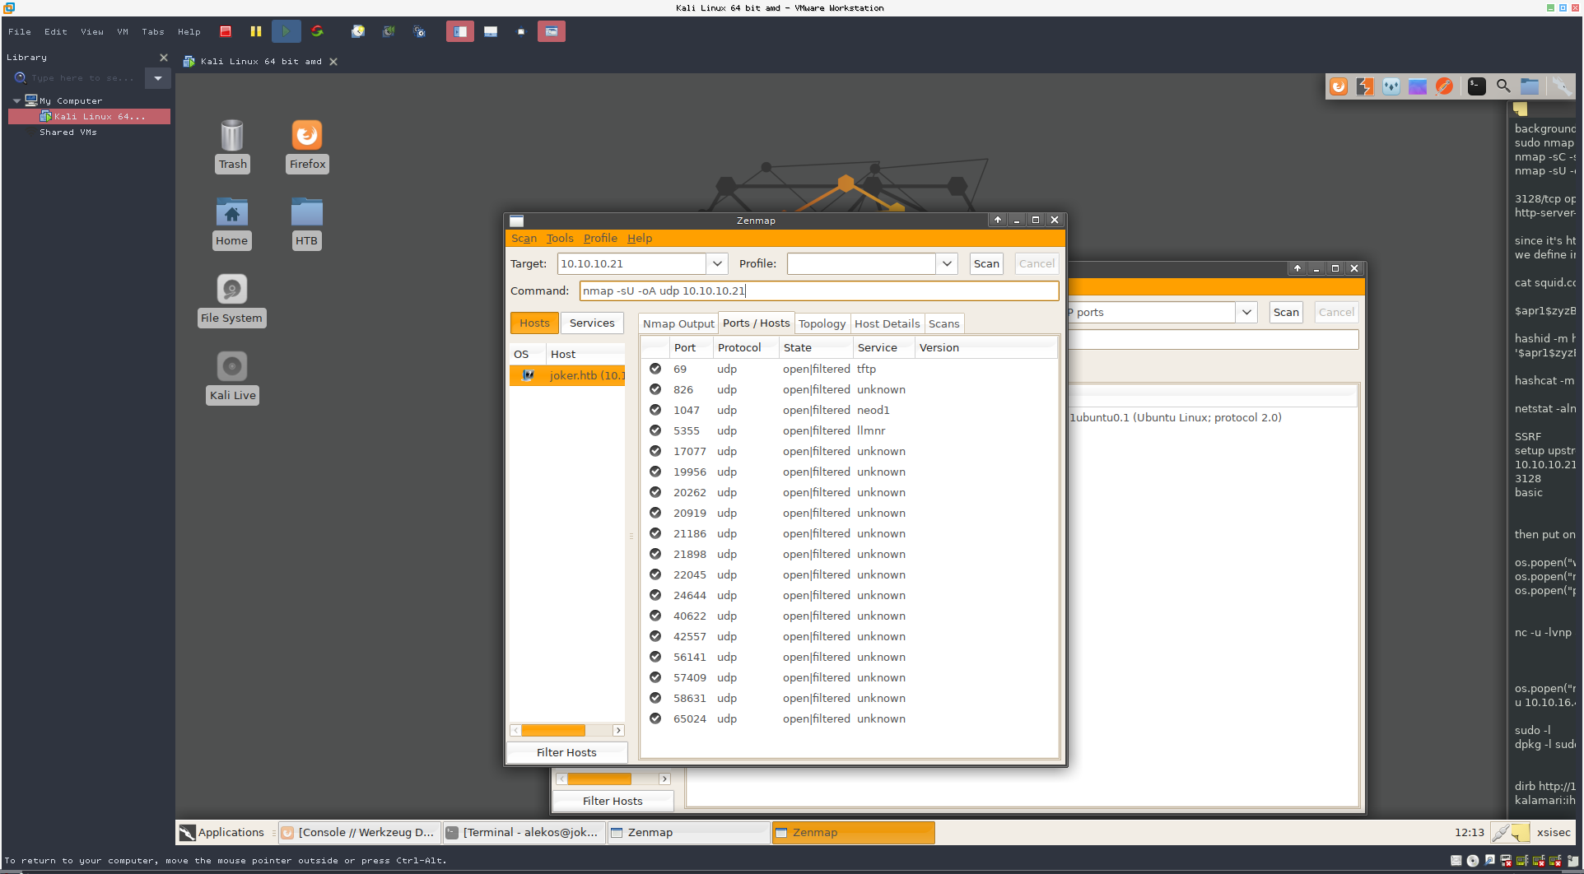Switch to the Scans tab
The width and height of the screenshot is (1584, 874).
tap(943, 323)
